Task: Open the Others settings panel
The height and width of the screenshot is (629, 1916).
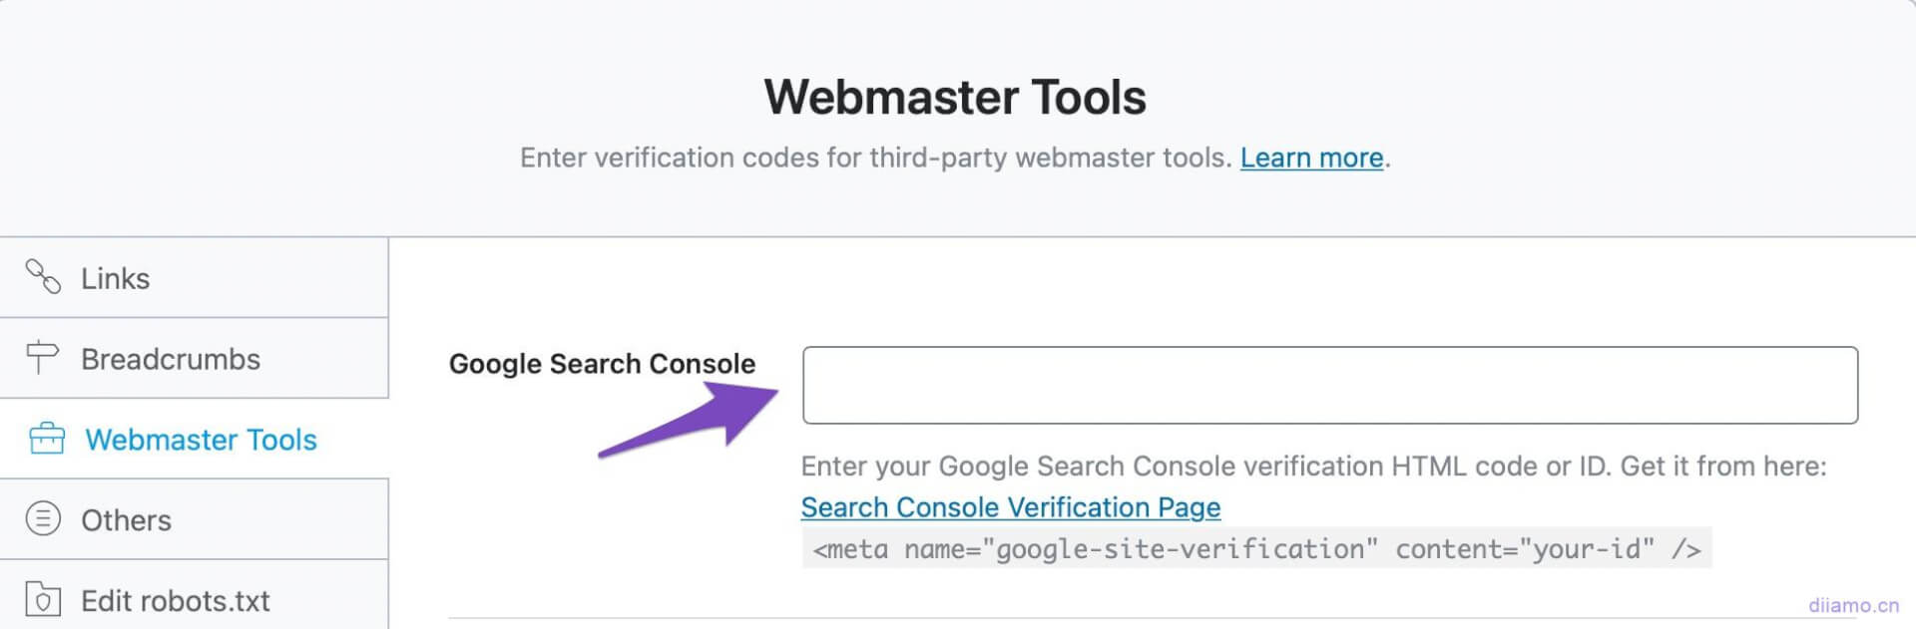Action: pyautogui.click(x=125, y=518)
